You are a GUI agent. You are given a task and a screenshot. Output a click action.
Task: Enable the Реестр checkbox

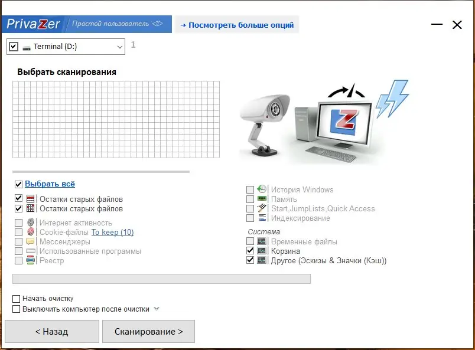tap(18, 260)
